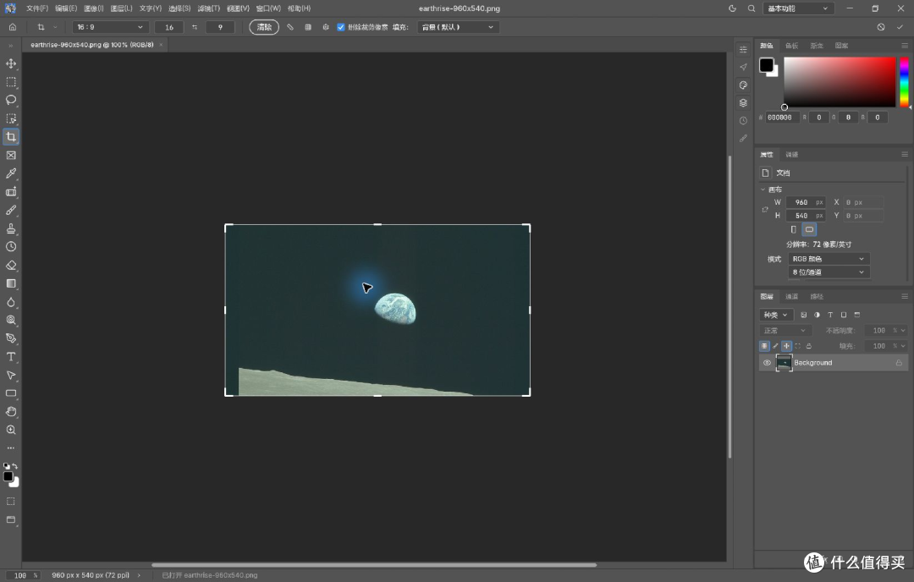
Task: Select the Brush tool
Action: click(11, 211)
